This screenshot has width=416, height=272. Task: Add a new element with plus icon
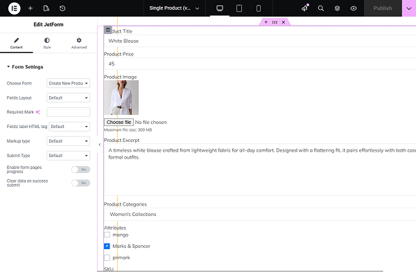[31, 8]
